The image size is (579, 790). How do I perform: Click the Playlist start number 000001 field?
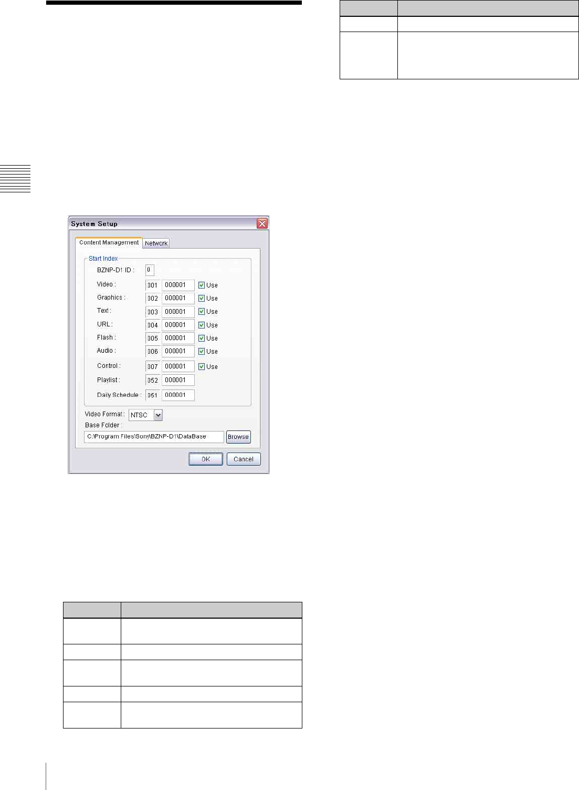click(178, 380)
